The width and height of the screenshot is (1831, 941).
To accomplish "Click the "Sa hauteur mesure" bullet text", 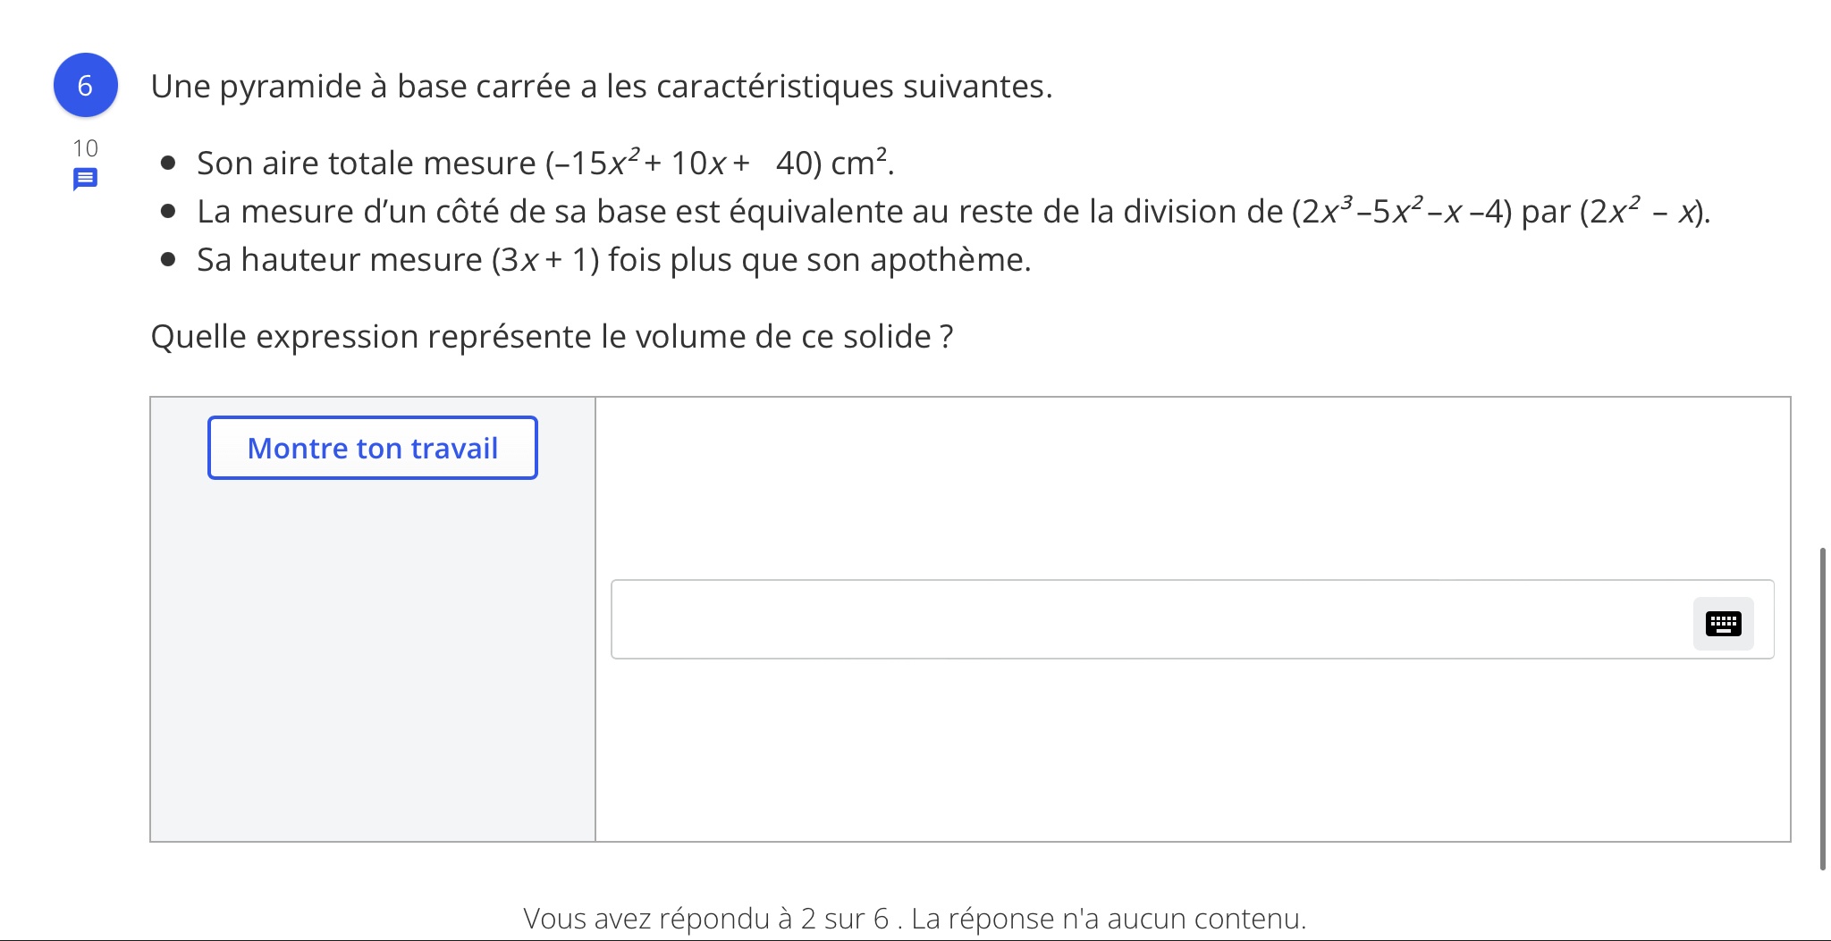I will 340,260.
